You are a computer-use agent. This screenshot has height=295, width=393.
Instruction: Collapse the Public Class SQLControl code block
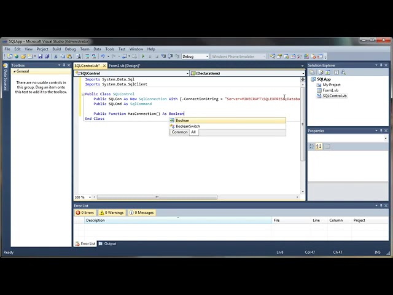(83, 94)
